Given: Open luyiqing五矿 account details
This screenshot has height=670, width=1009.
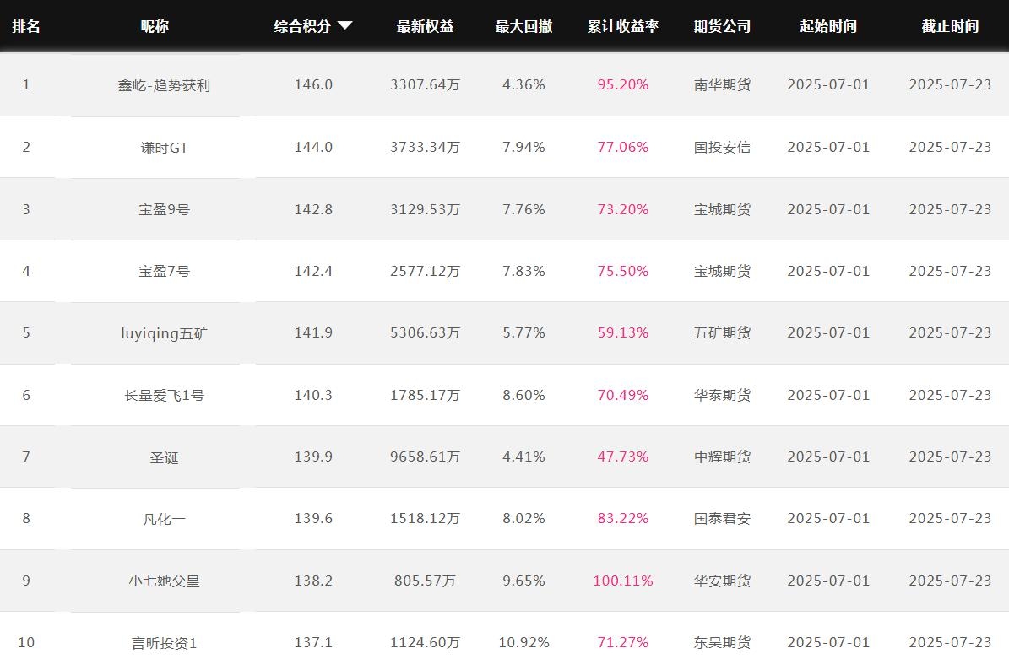Looking at the screenshot, I should coord(164,333).
